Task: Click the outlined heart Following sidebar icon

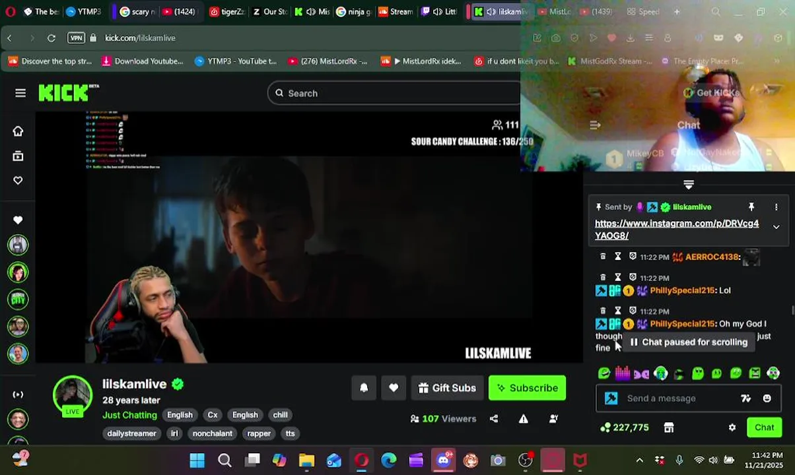Action: pyautogui.click(x=18, y=180)
